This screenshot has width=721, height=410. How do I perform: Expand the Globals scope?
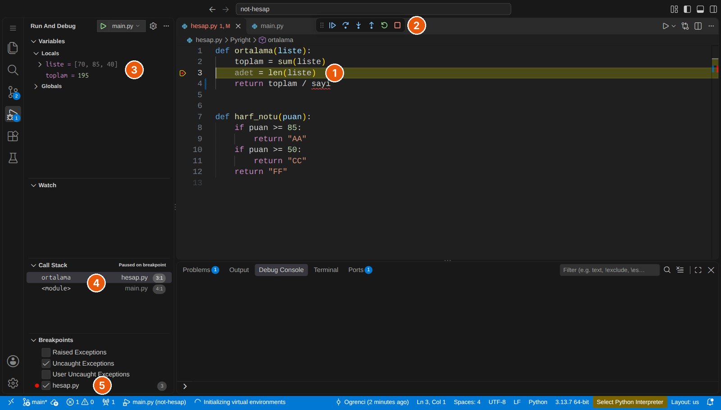tap(36, 86)
